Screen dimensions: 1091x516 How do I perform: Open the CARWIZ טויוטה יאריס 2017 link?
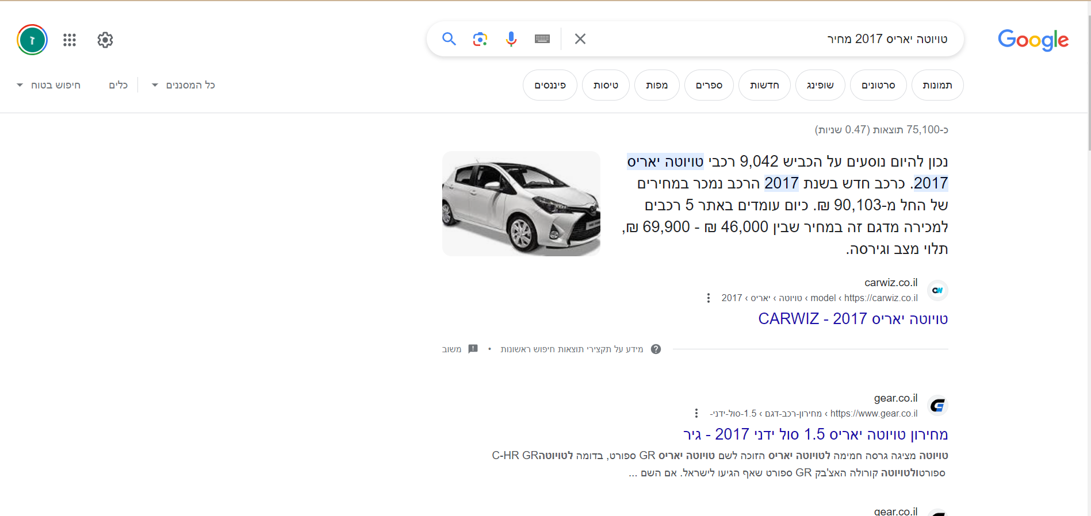coord(852,319)
